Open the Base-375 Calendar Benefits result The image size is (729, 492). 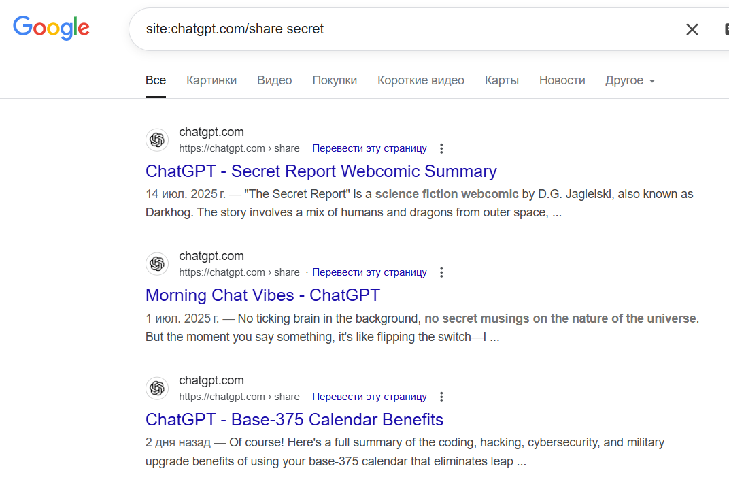(x=294, y=420)
